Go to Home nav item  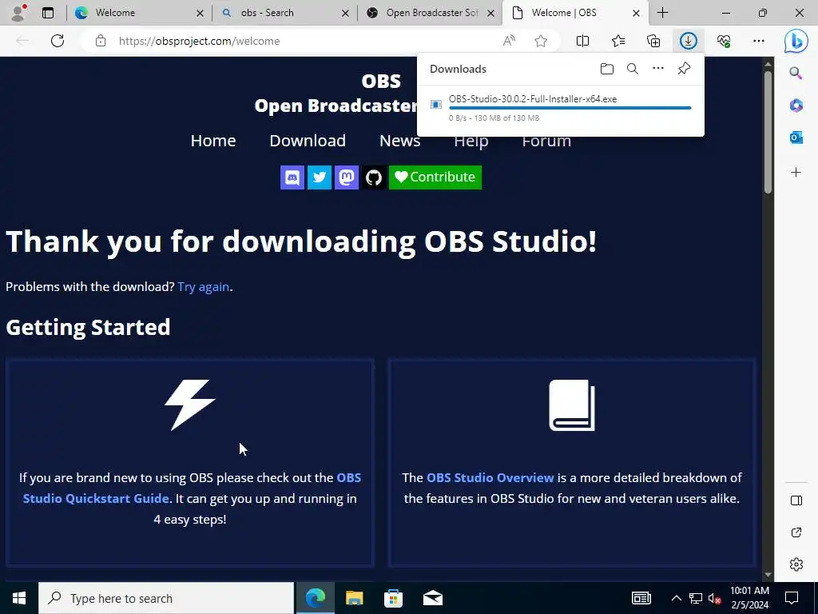coord(212,141)
